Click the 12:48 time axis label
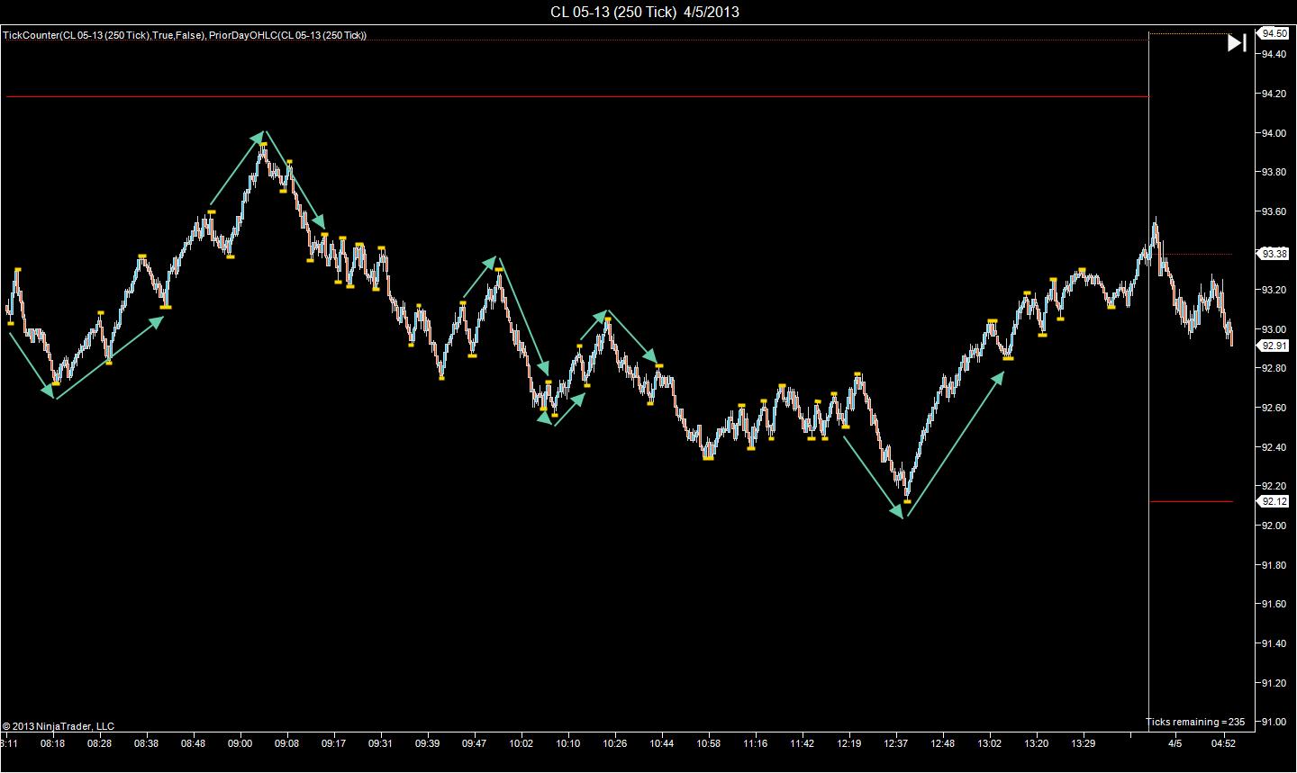Image resolution: width=1297 pixels, height=773 pixels. pos(942,744)
